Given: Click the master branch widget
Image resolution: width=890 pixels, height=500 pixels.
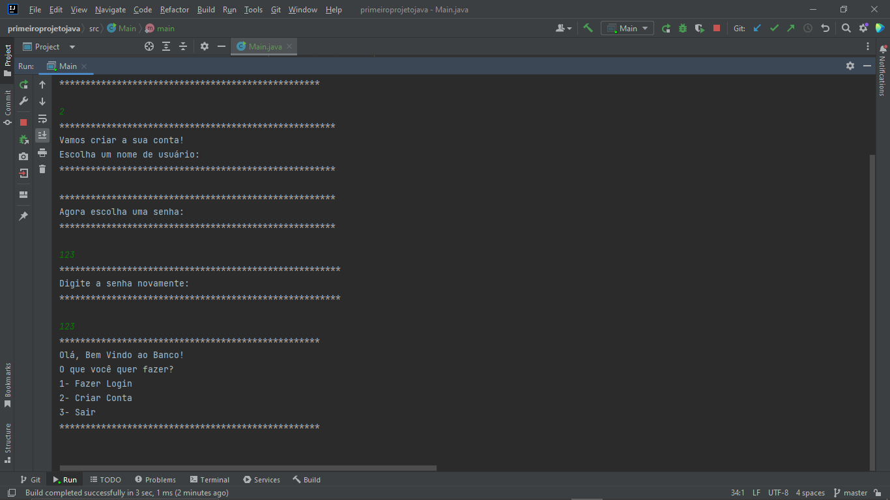Looking at the screenshot, I should pyautogui.click(x=850, y=493).
